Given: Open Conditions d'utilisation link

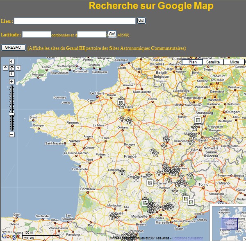Looking at the screenshot, I should click(x=187, y=238).
